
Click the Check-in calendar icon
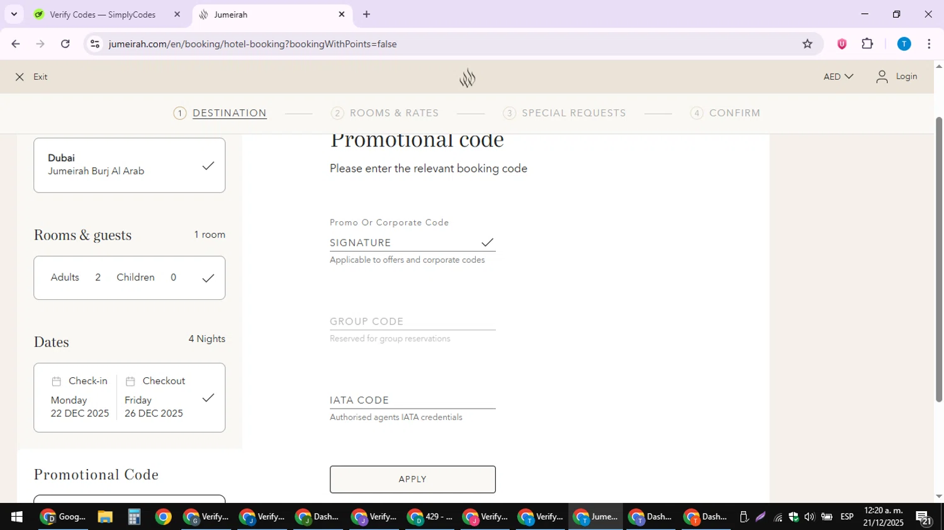(x=57, y=382)
